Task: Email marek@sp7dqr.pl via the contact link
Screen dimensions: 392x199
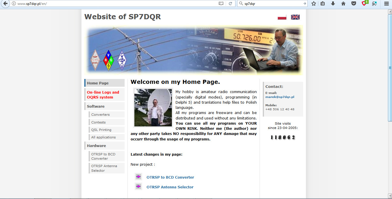Action: (x=279, y=97)
